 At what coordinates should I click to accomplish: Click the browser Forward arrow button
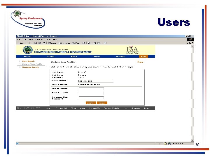tap(29, 43)
